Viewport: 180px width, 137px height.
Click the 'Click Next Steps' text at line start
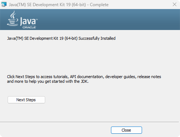tap(21, 77)
